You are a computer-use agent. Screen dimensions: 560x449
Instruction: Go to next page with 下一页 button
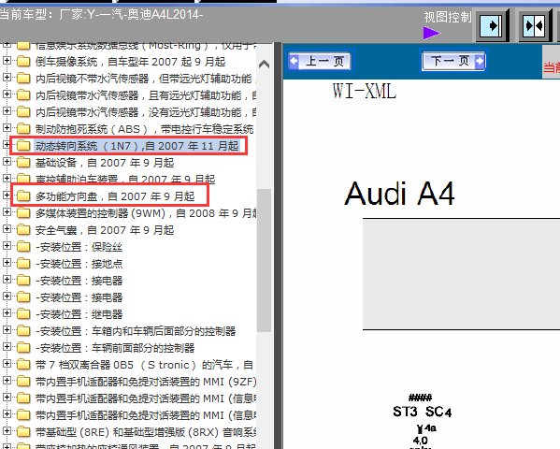[x=452, y=61]
